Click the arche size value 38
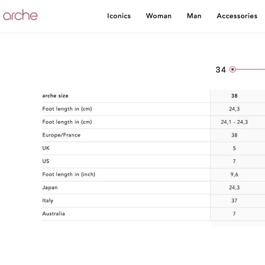The width and height of the screenshot is (265, 265). [x=234, y=96]
